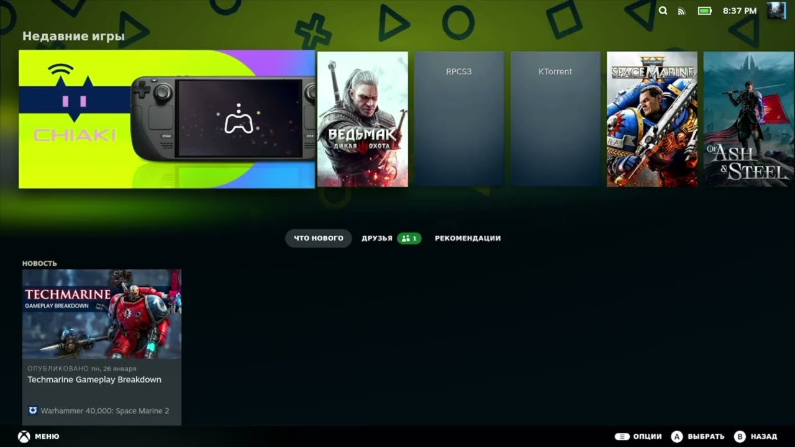Select the KTorrent library tile
795x447 pixels.
pyautogui.click(x=555, y=119)
